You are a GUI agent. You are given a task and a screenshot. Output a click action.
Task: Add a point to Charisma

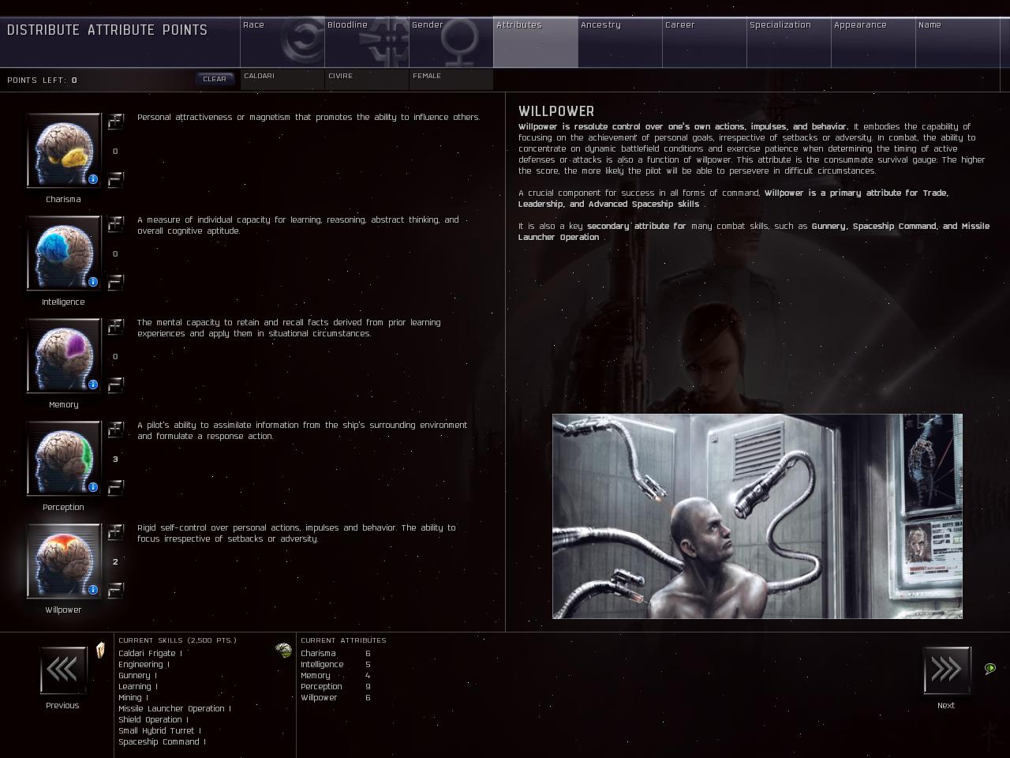[116, 121]
